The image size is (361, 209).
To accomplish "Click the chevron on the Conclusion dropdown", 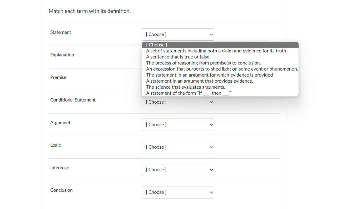I will click(211, 192).
